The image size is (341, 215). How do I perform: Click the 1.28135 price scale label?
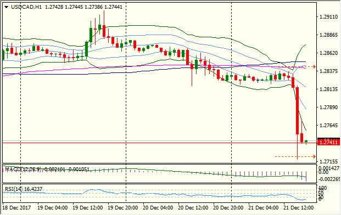pos(328,89)
